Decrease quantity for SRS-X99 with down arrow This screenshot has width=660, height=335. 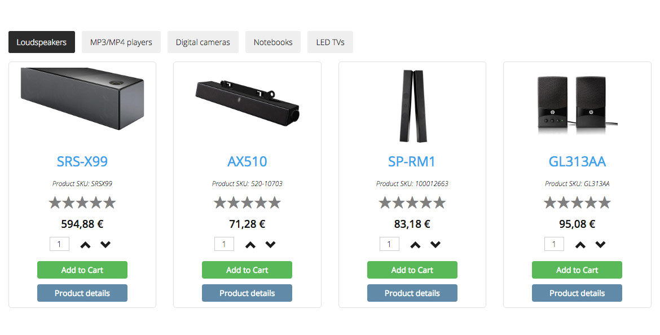tap(105, 244)
